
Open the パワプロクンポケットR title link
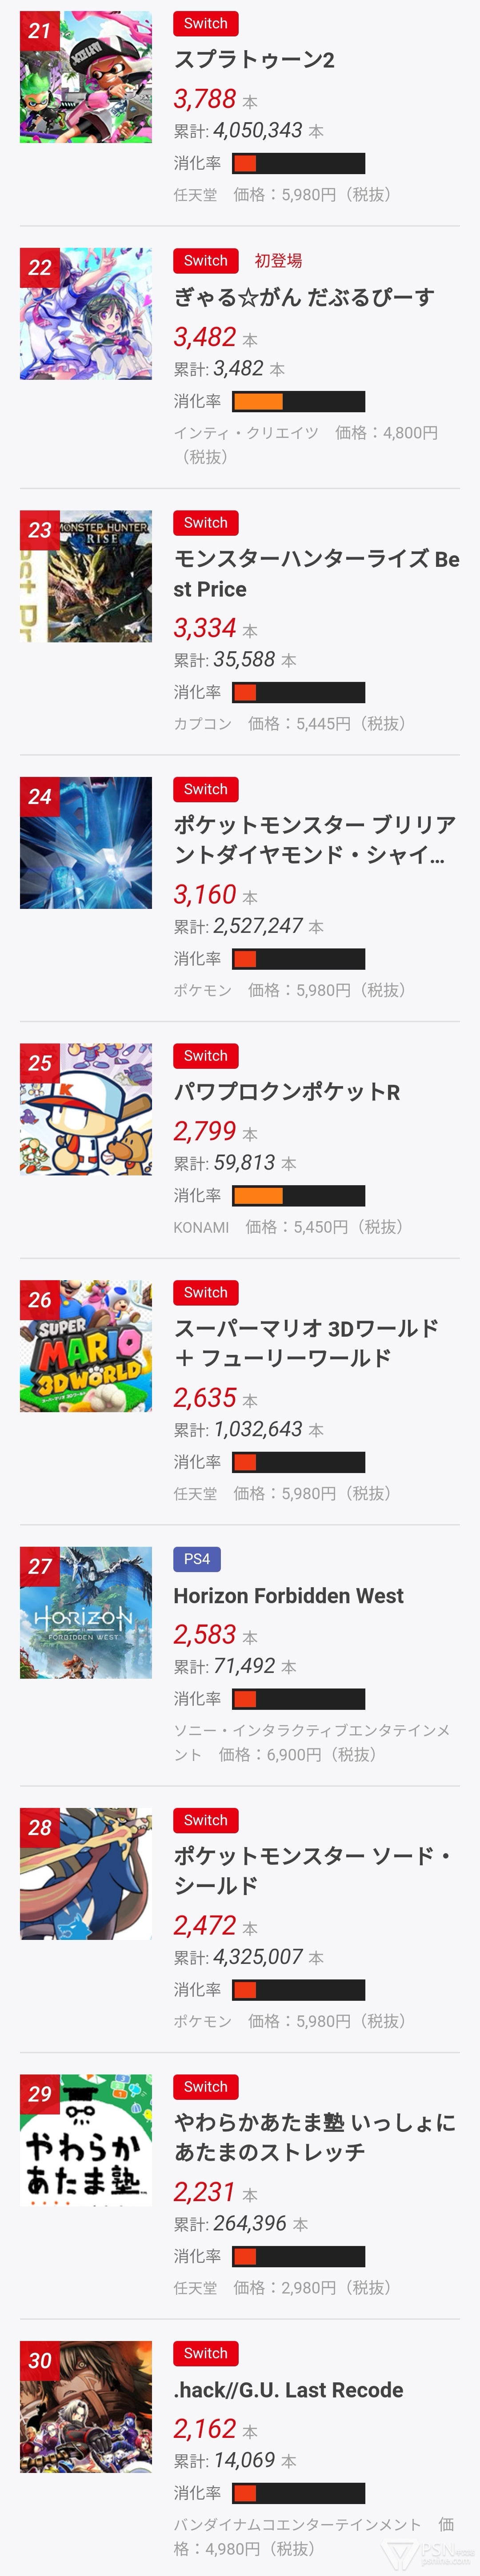click(x=286, y=1092)
